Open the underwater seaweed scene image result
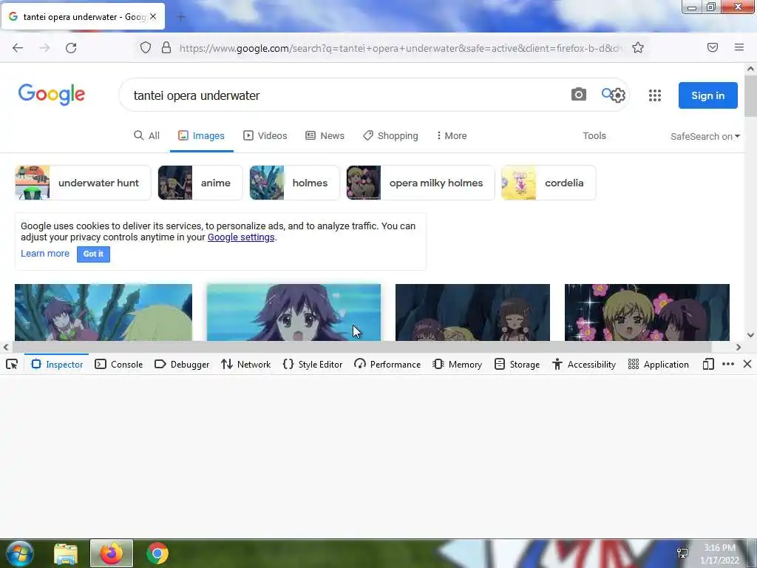The image size is (757, 568). point(103,313)
